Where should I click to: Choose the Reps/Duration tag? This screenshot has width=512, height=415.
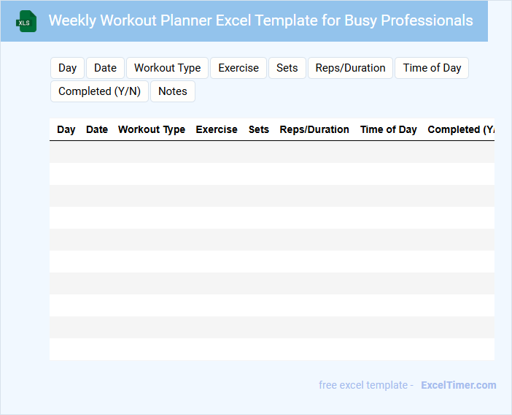coord(350,68)
